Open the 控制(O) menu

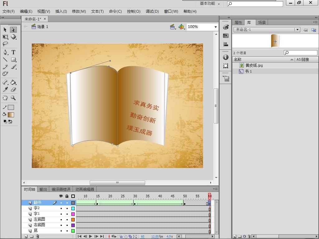coord(134,12)
